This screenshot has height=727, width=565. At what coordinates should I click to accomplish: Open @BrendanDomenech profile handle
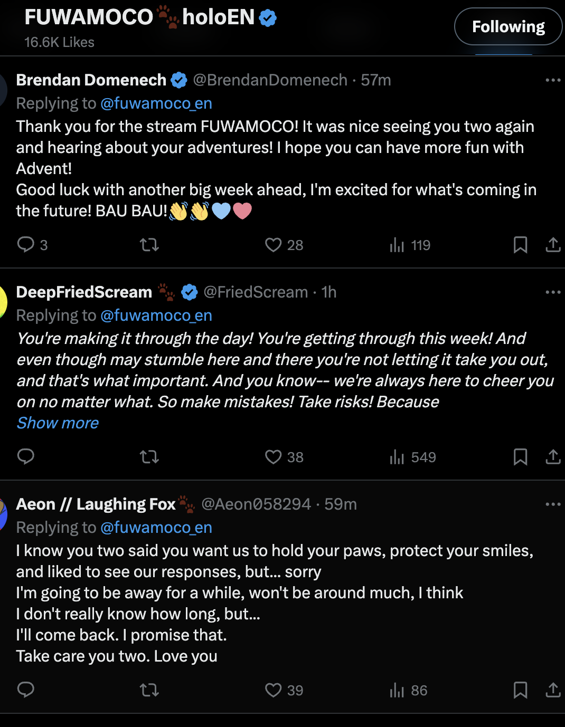(x=270, y=80)
